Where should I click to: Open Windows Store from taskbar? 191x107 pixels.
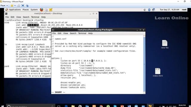(80, 106)
